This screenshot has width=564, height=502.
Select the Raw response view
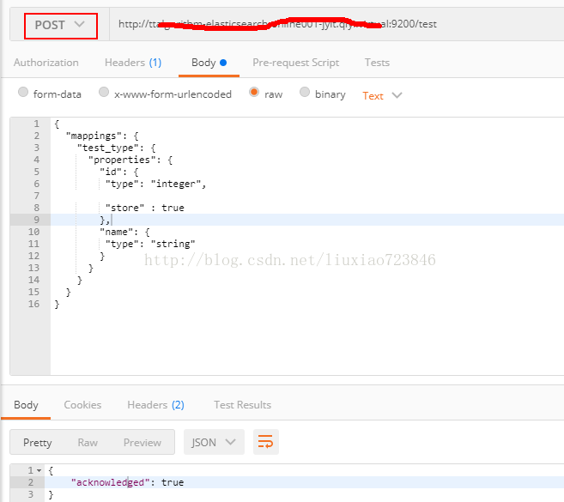pyautogui.click(x=88, y=442)
